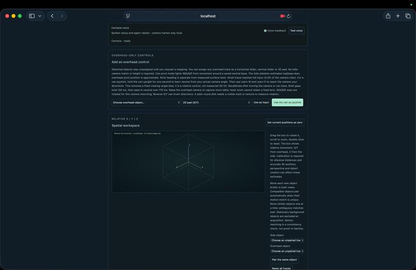Reload the page with refresh icon
Screen dimensions: 416x270
coord(289,16)
